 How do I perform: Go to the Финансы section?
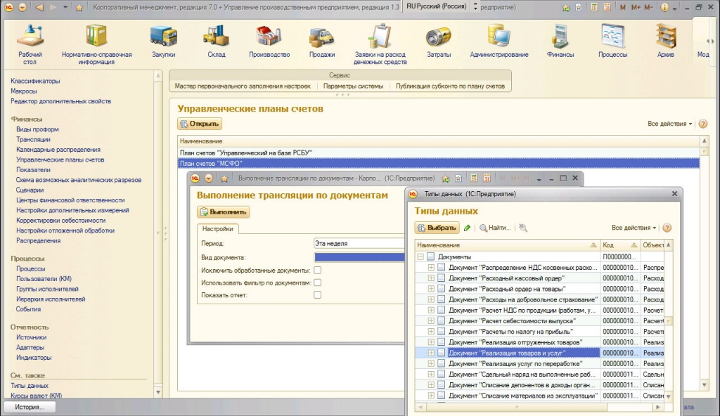tap(560, 41)
